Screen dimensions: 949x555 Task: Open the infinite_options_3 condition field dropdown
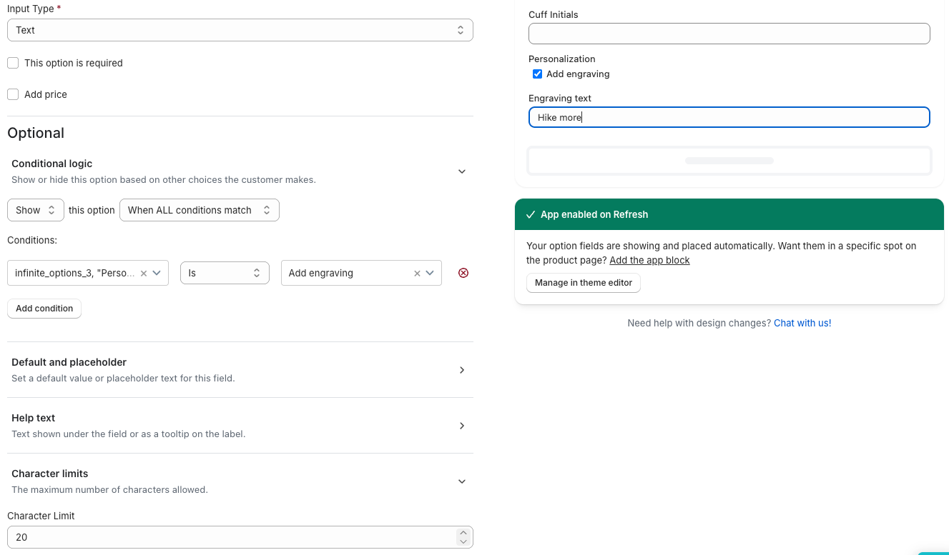pos(157,273)
